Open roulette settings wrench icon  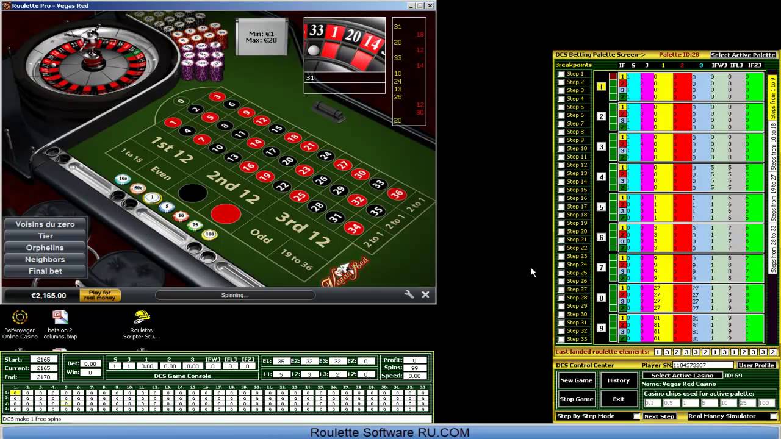point(409,294)
